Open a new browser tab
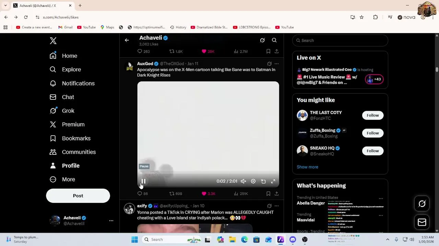 [80, 5]
